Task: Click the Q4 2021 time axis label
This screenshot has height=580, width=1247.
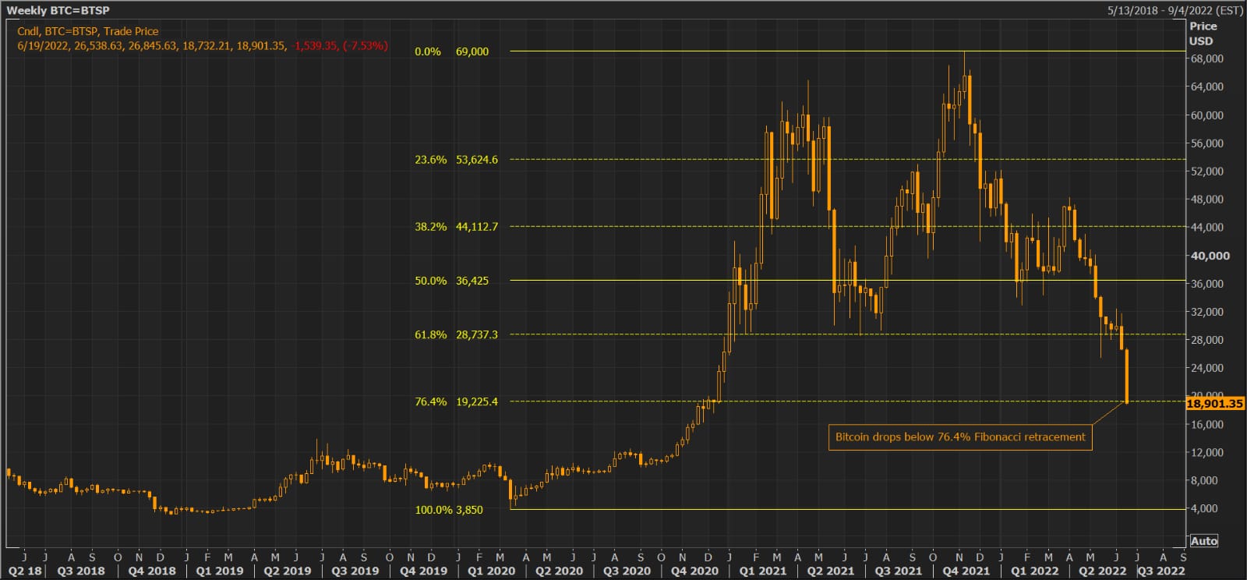Action: [966, 571]
